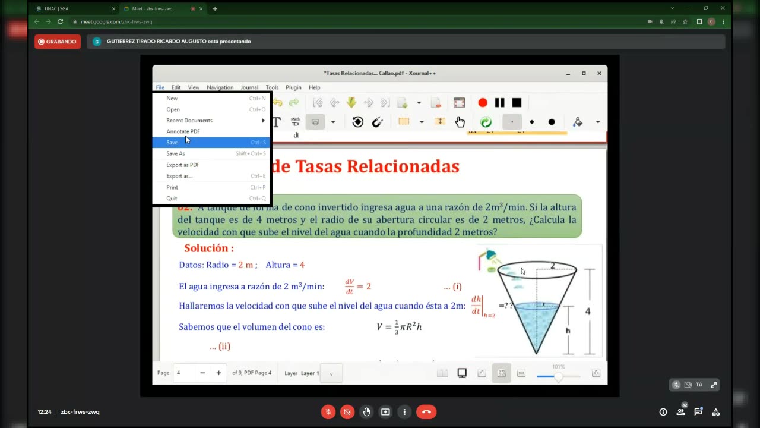Select the Hand tool
The width and height of the screenshot is (760, 428).
pyautogui.click(x=460, y=122)
